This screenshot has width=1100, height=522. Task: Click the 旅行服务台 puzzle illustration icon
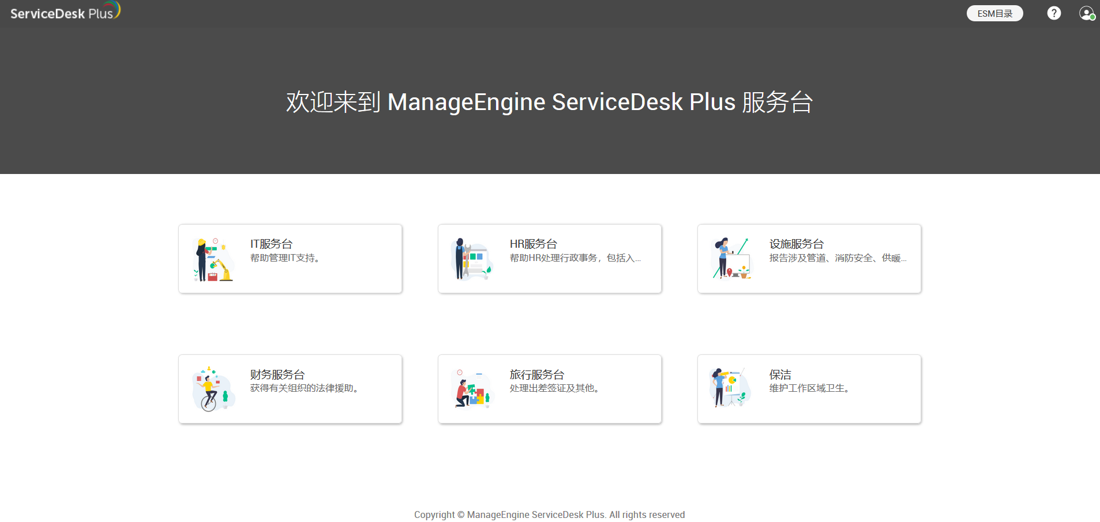[472, 389]
